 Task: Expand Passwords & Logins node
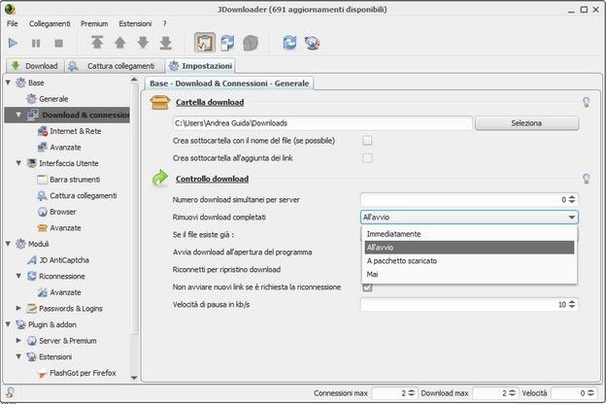click(18, 308)
